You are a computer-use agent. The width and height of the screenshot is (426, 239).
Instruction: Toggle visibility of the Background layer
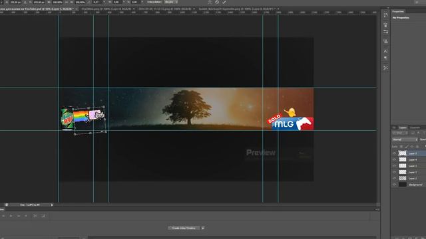point(394,185)
